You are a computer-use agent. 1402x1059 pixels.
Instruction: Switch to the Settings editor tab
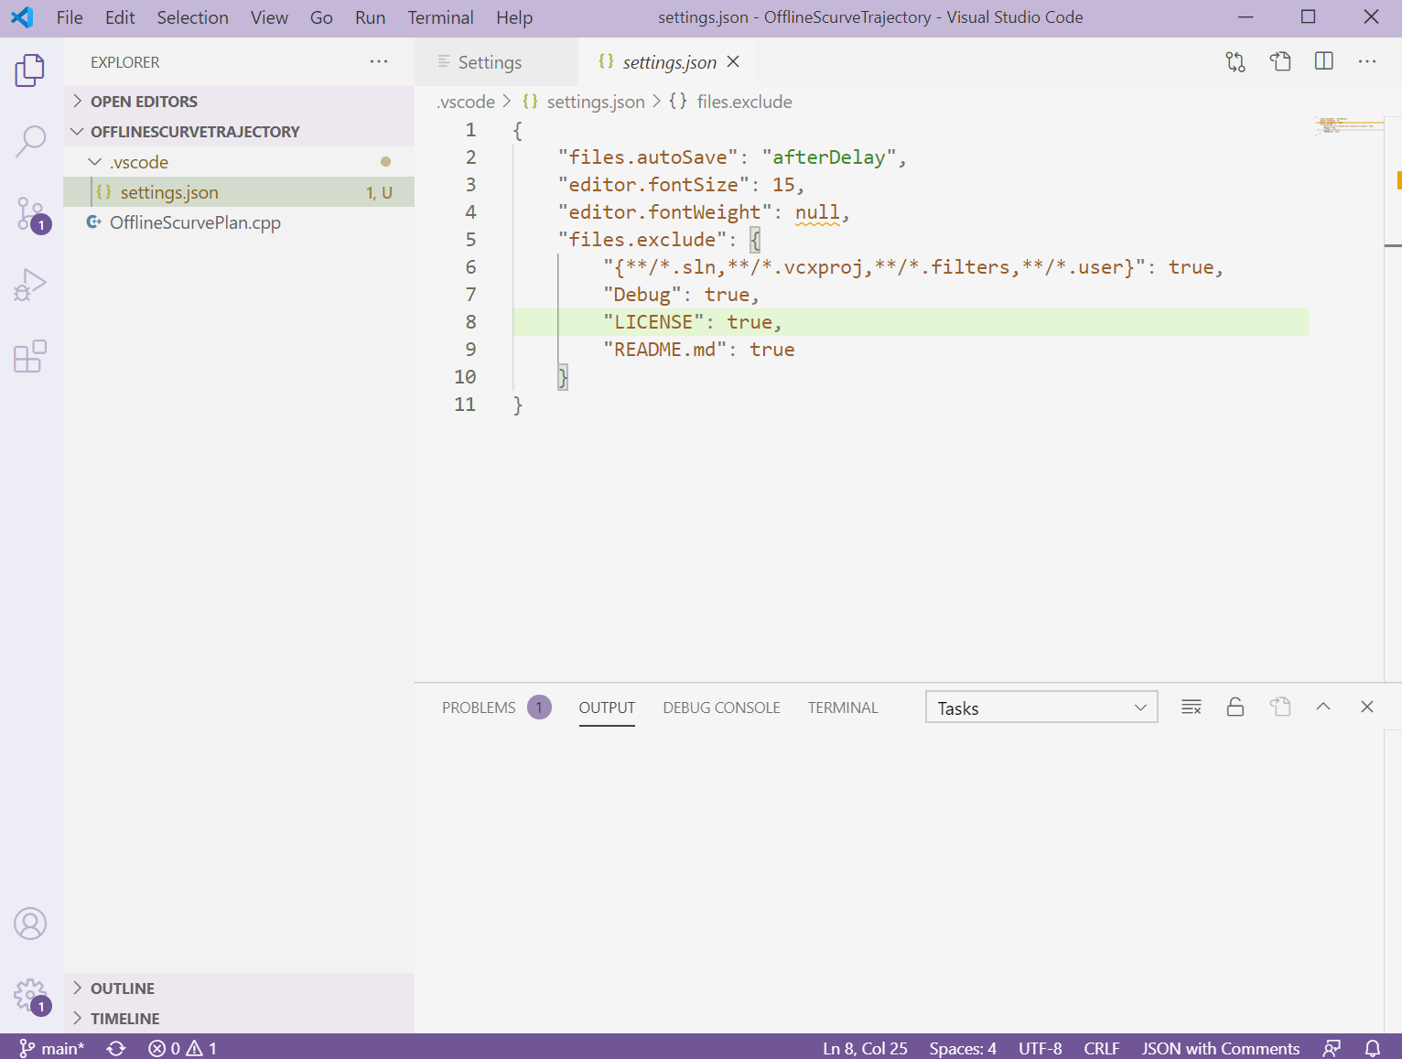[497, 62]
